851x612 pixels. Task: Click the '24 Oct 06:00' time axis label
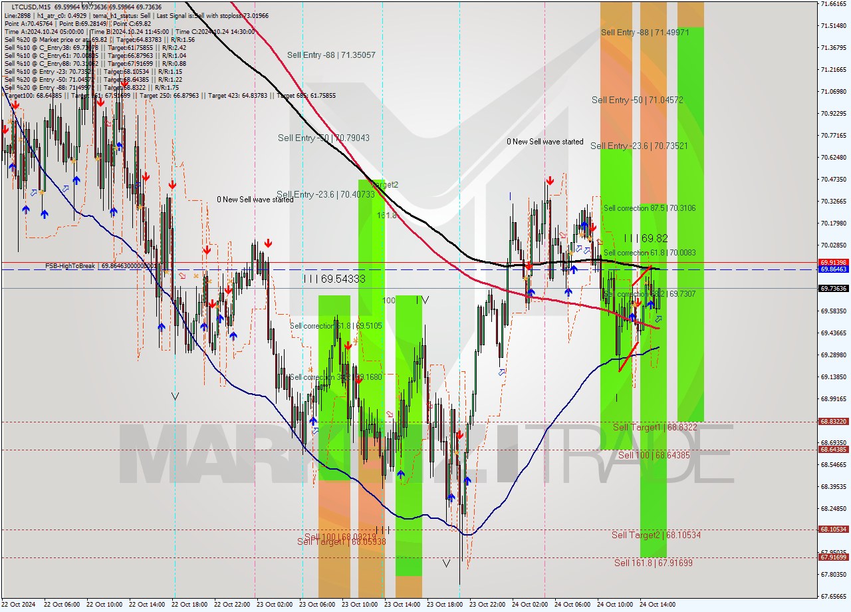(x=572, y=605)
